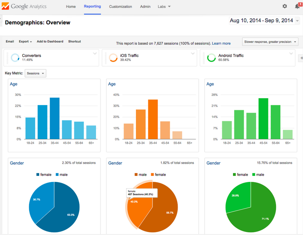This screenshot has height=235, width=303.
Task: Click the Android Traffic green donut icon
Action: (211, 57)
